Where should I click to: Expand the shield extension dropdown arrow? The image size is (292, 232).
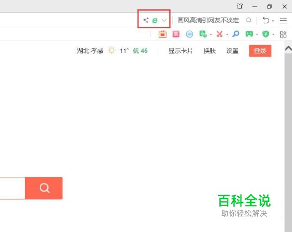point(273,35)
